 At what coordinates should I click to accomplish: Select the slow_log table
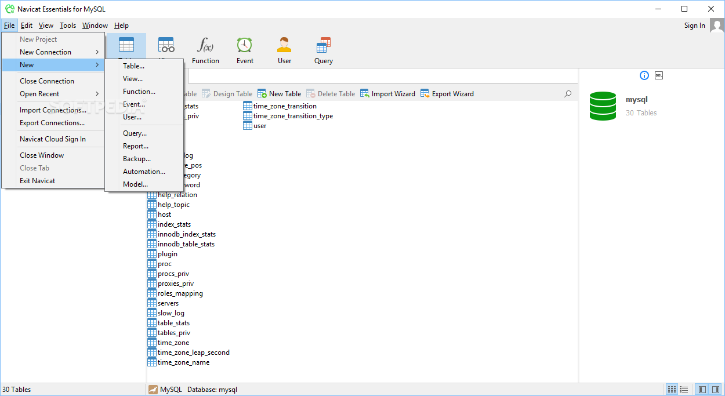click(166, 313)
